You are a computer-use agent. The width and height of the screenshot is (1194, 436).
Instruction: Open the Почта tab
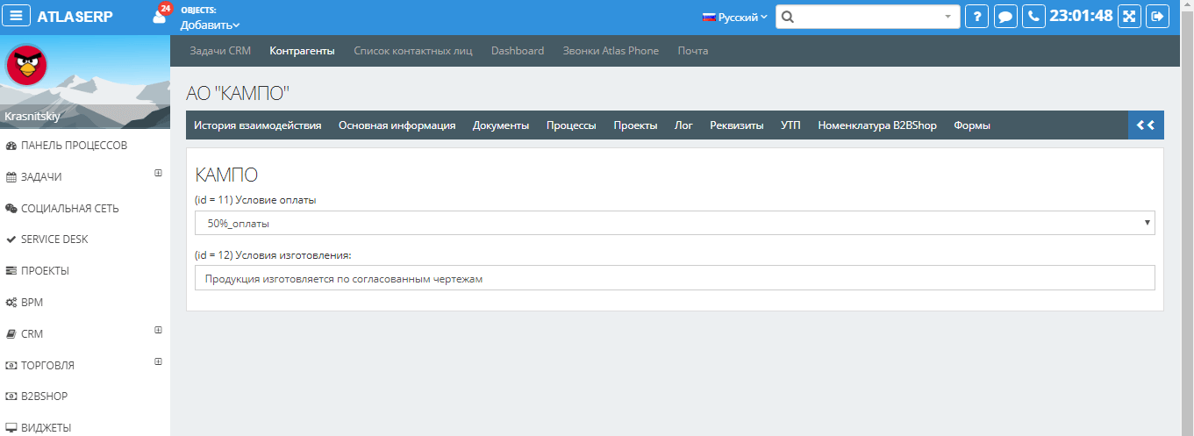coord(693,51)
